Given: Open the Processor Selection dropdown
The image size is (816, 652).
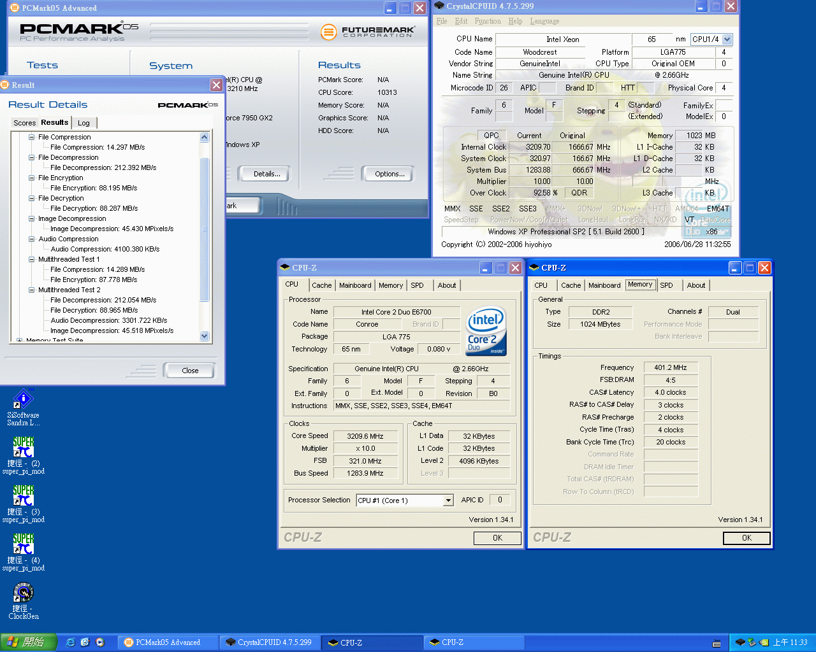Looking at the screenshot, I should tap(448, 500).
